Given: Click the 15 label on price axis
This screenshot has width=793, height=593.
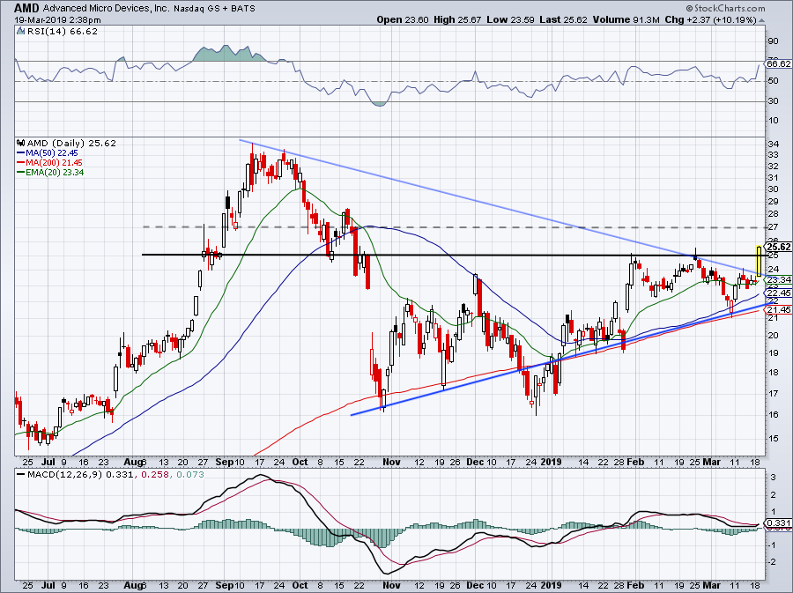Looking at the screenshot, I should 774,439.
